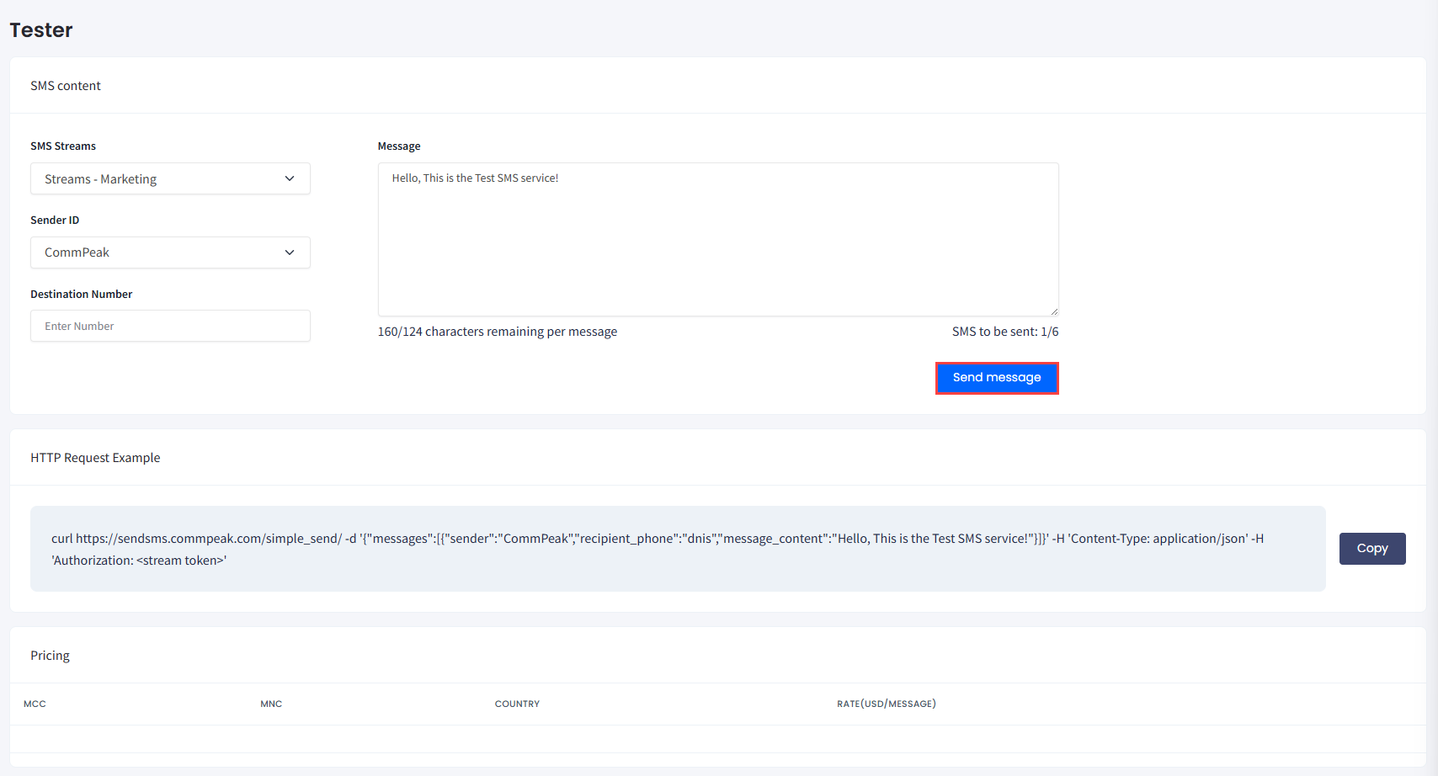
Task: Click the SMS content section header
Action: 66,85
